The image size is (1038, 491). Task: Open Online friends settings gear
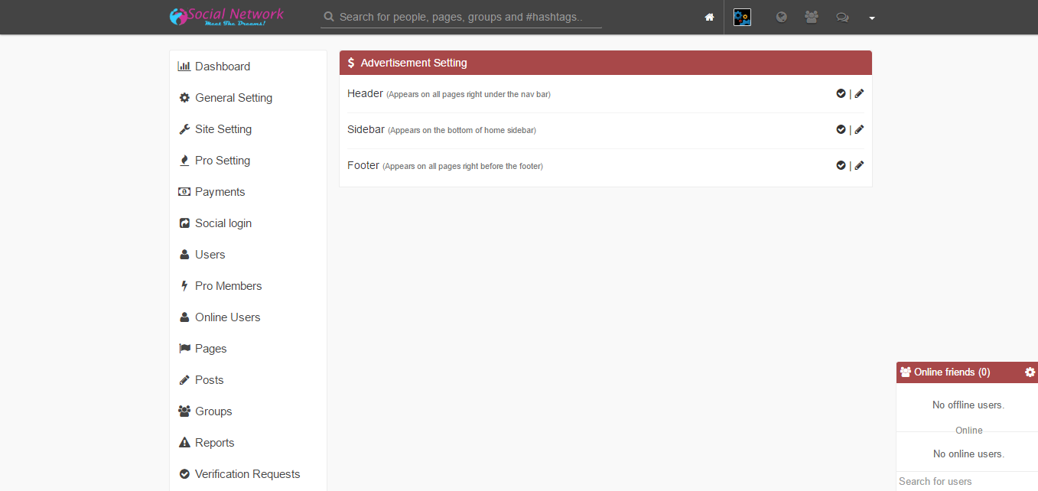[1030, 372]
